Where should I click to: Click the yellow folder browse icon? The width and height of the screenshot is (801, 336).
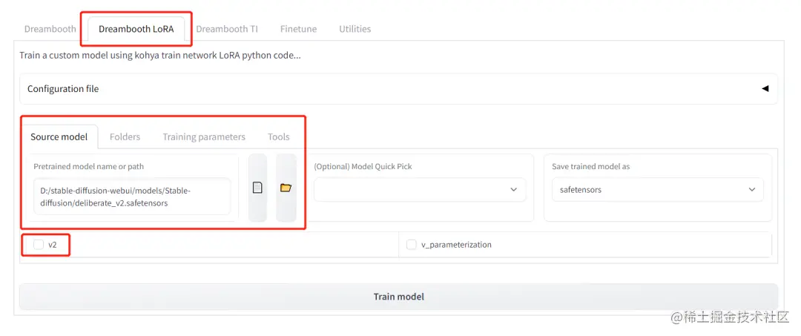pyautogui.click(x=286, y=188)
